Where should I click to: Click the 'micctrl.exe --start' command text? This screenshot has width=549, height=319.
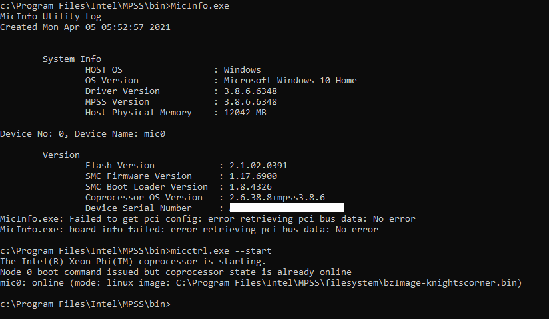coord(221,251)
